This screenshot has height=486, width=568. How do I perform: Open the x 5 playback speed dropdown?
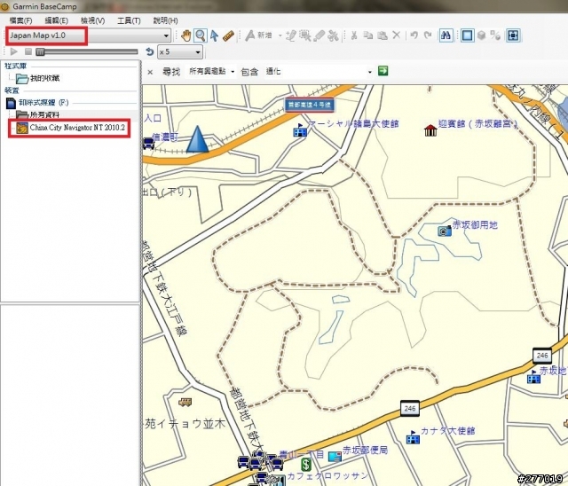(x=180, y=52)
